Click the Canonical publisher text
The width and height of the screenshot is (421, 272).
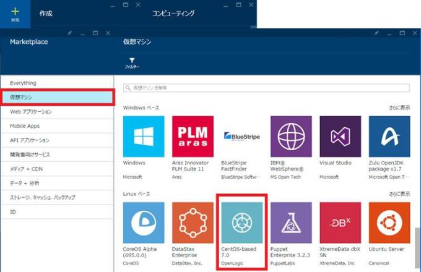[x=378, y=263]
